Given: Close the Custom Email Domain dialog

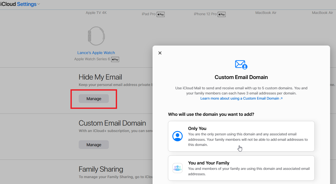Looking at the screenshot, I should 160,53.
